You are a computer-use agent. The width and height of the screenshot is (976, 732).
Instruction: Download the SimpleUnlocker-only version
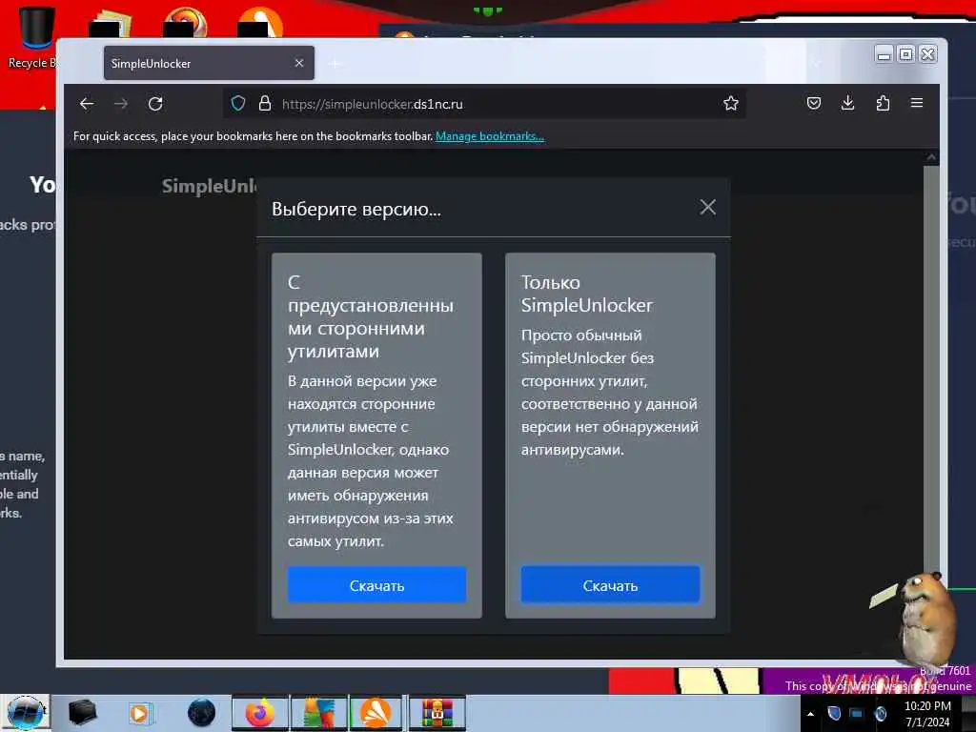[610, 585]
